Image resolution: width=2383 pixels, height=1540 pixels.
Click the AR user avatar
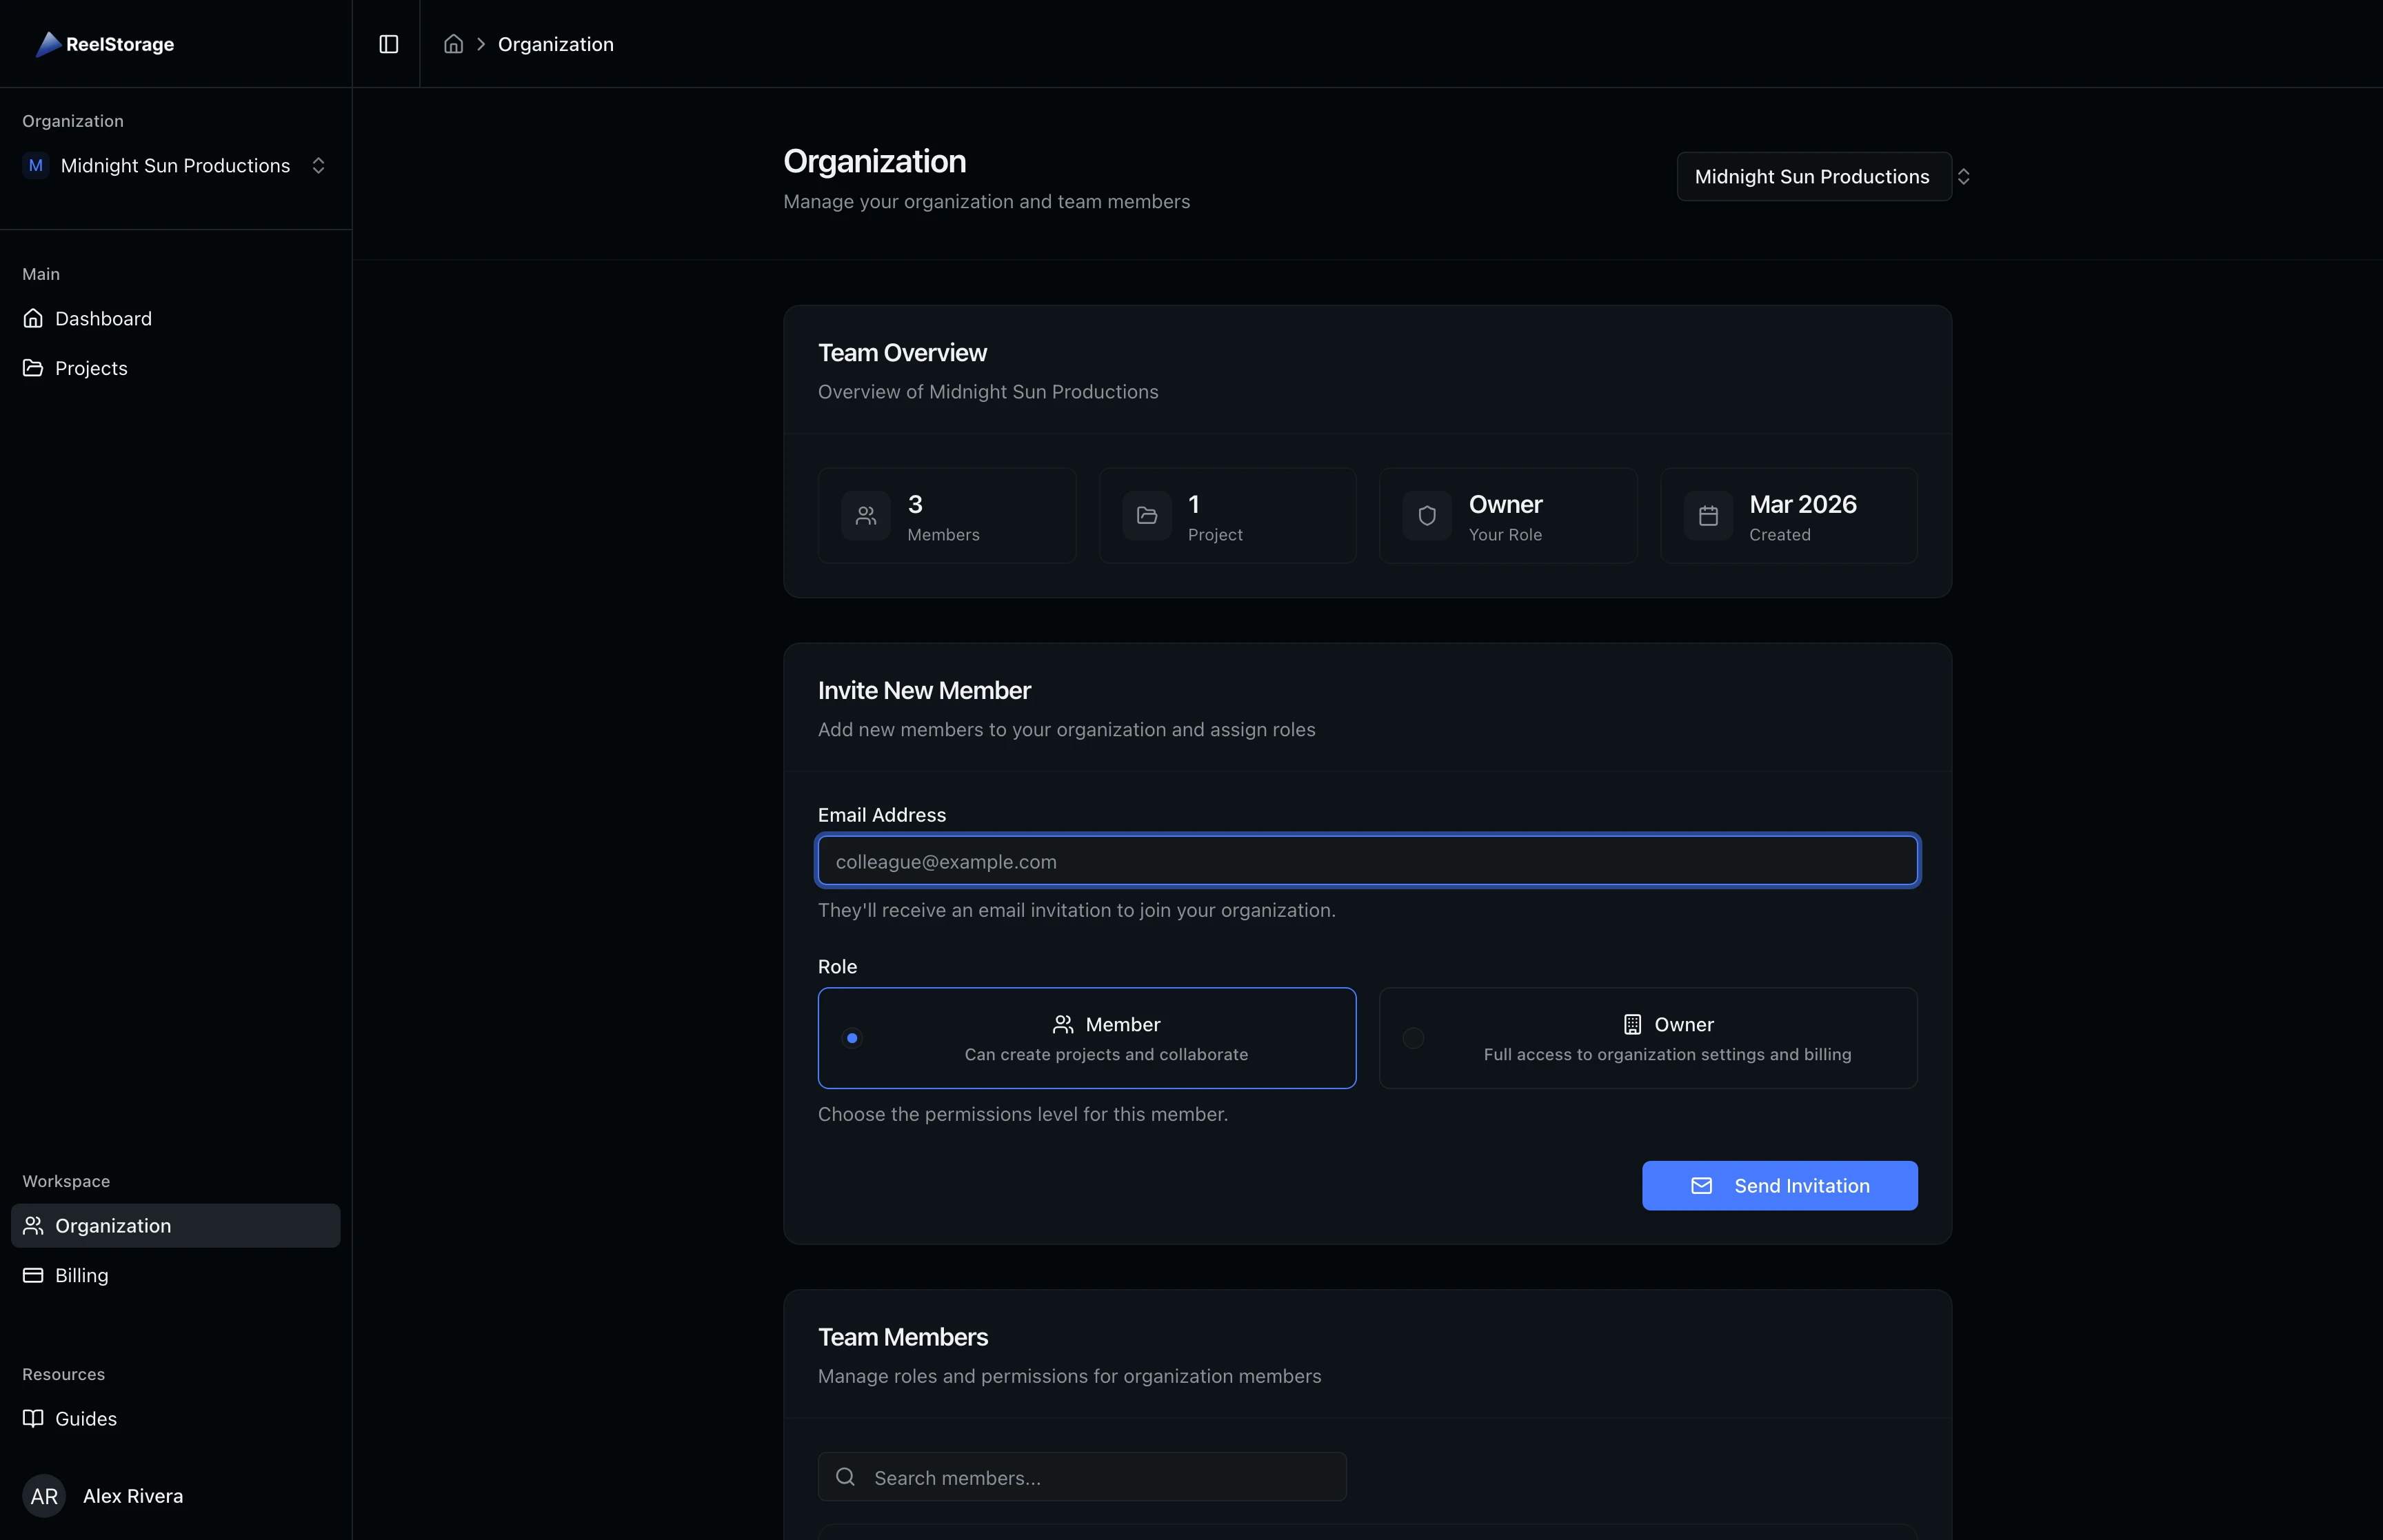pyautogui.click(x=44, y=1496)
